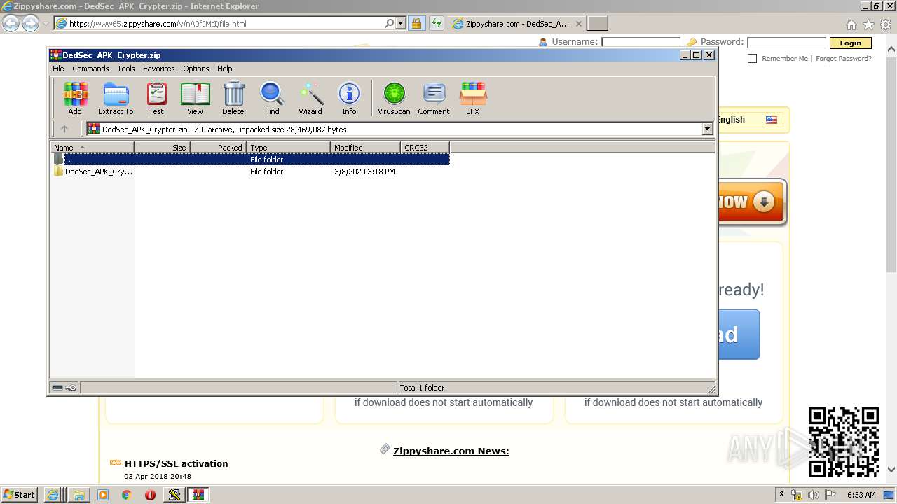Click the Start button
The image size is (897, 504).
click(x=19, y=495)
